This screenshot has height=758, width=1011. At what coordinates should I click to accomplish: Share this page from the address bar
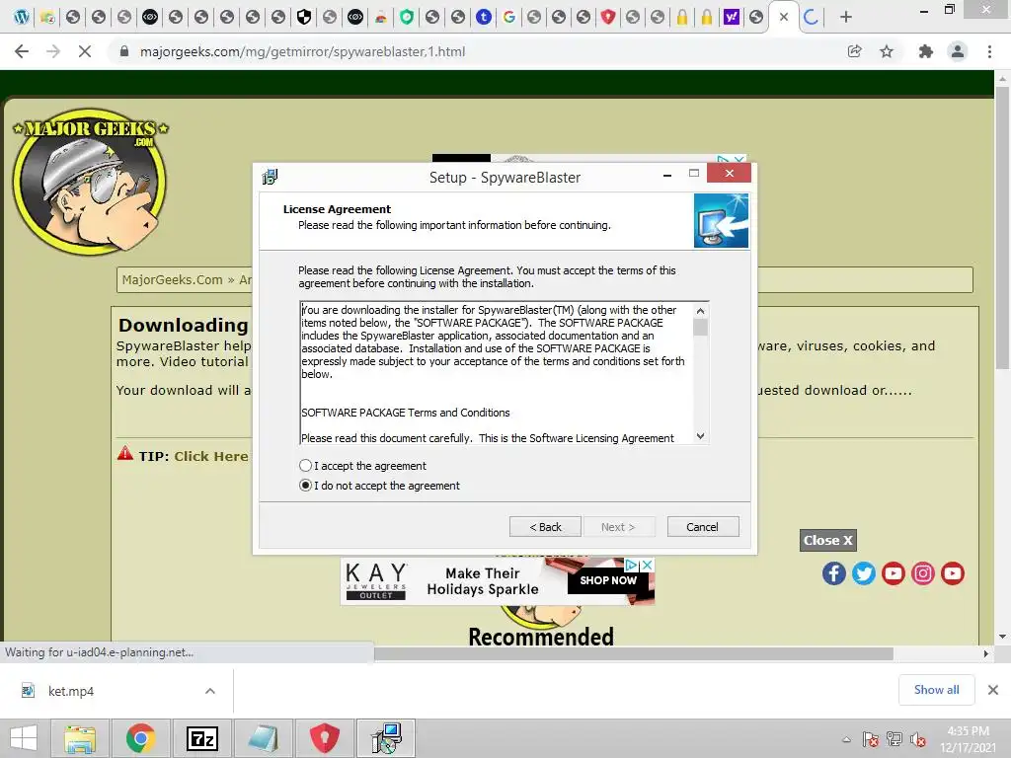[x=854, y=51]
